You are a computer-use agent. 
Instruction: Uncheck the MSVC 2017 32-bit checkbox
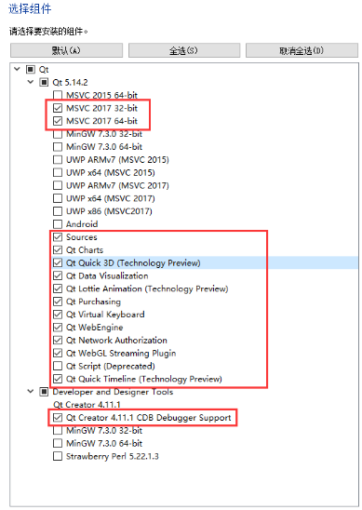[x=58, y=108]
